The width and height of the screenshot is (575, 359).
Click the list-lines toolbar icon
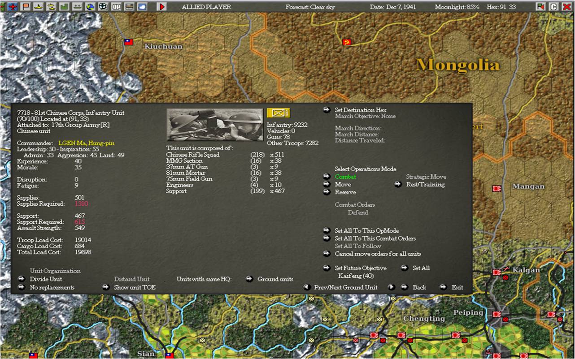(x=130, y=7)
